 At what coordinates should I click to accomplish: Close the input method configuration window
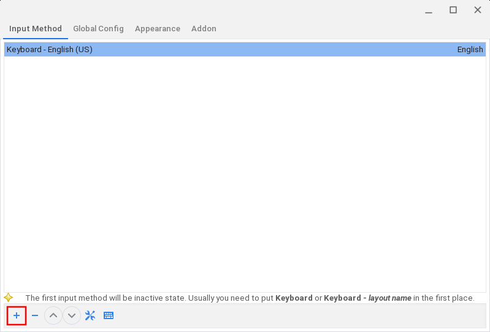point(478,10)
